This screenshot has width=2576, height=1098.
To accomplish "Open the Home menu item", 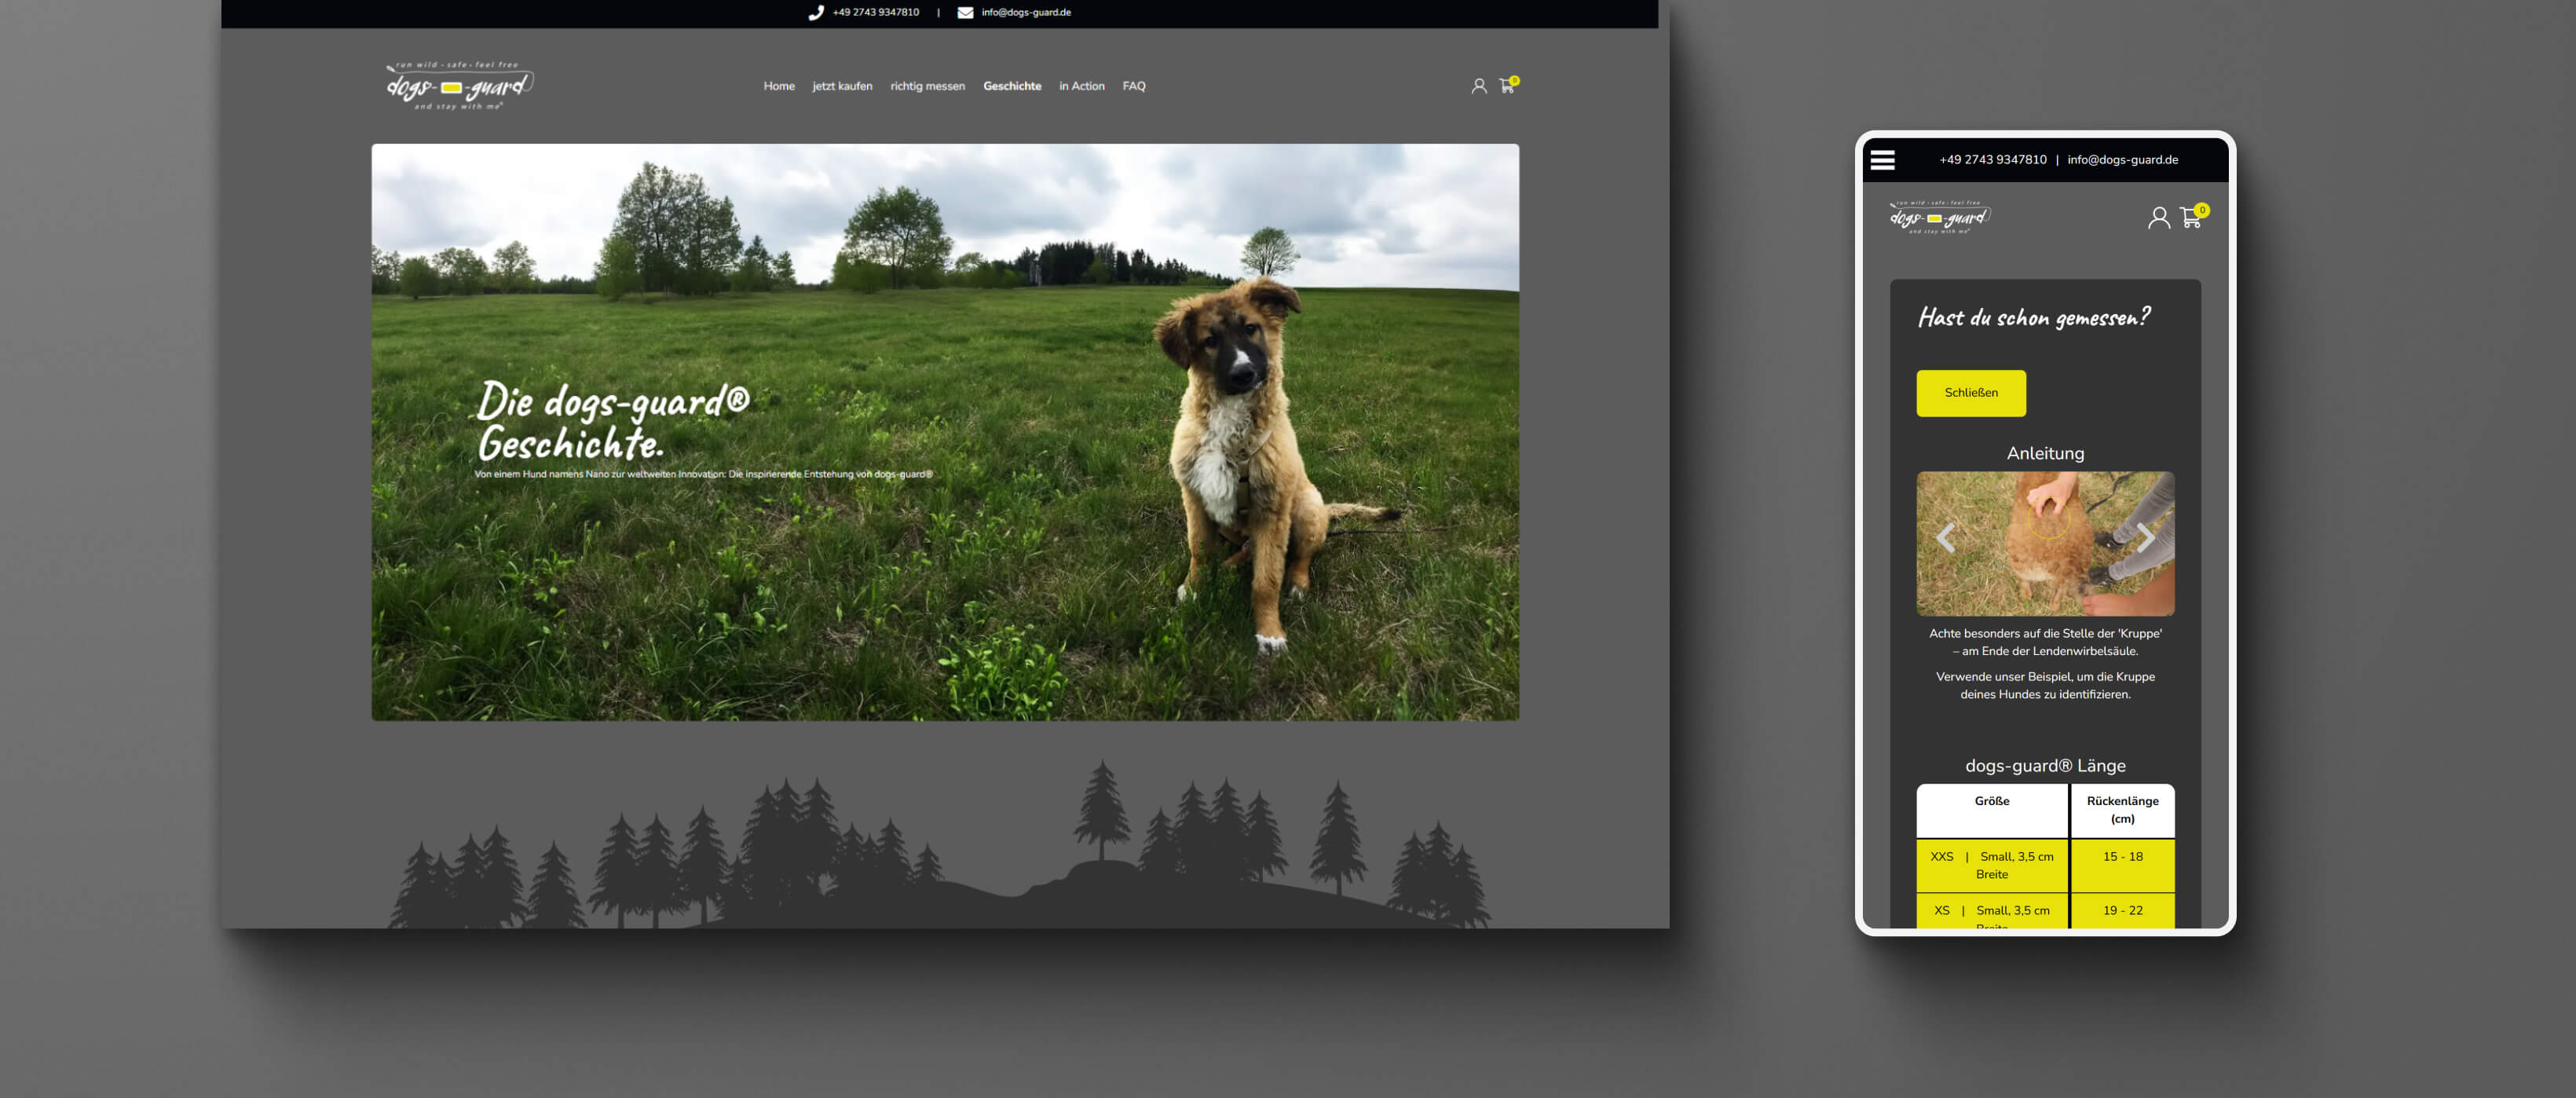I will pos(779,86).
